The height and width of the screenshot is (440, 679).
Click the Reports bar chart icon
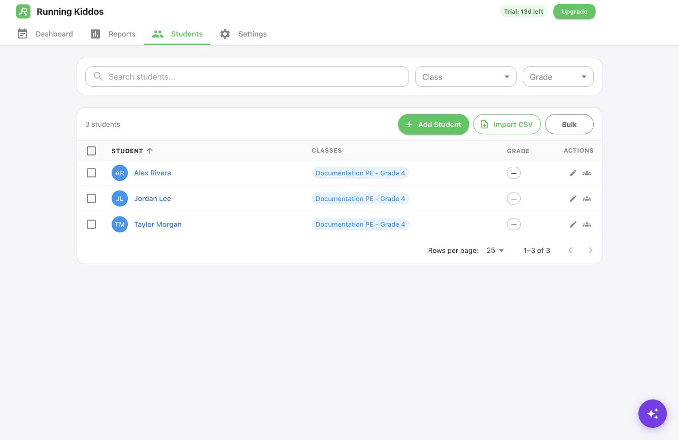tap(95, 34)
